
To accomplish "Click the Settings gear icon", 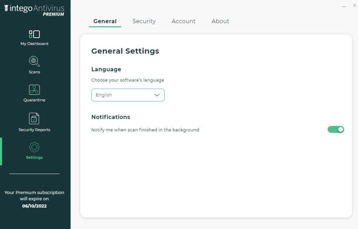I will pos(34,147).
